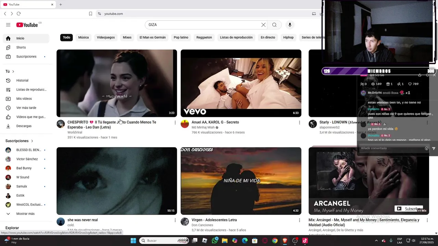Select the Música filter chip
This screenshot has height=246, width=438.
coord(83,38)
